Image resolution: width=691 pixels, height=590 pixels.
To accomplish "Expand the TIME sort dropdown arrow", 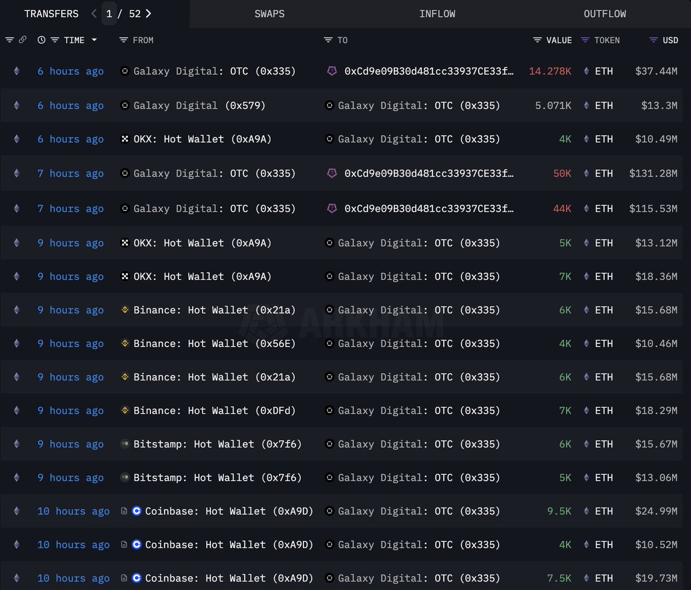I will (94, 40).
